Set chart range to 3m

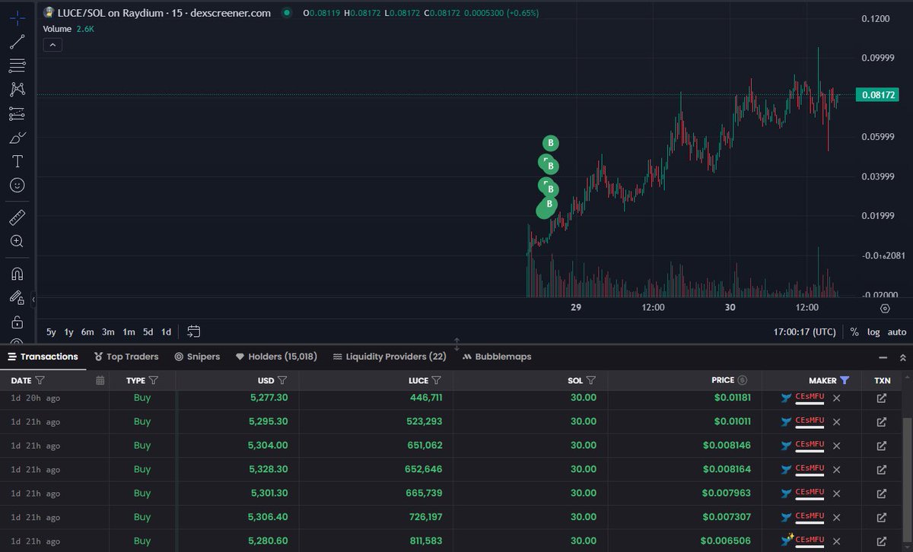[108, 332]
